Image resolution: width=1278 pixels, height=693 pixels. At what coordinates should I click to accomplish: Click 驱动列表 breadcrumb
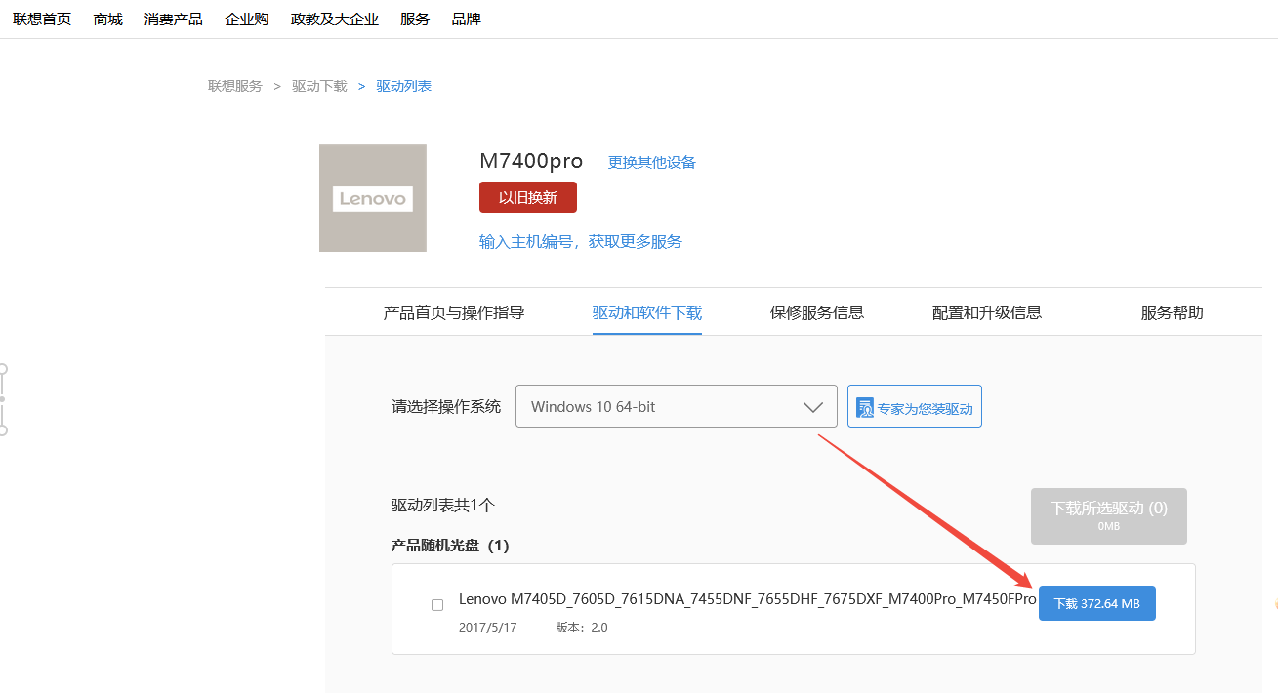pyautogui.click(x=404, y=86)
